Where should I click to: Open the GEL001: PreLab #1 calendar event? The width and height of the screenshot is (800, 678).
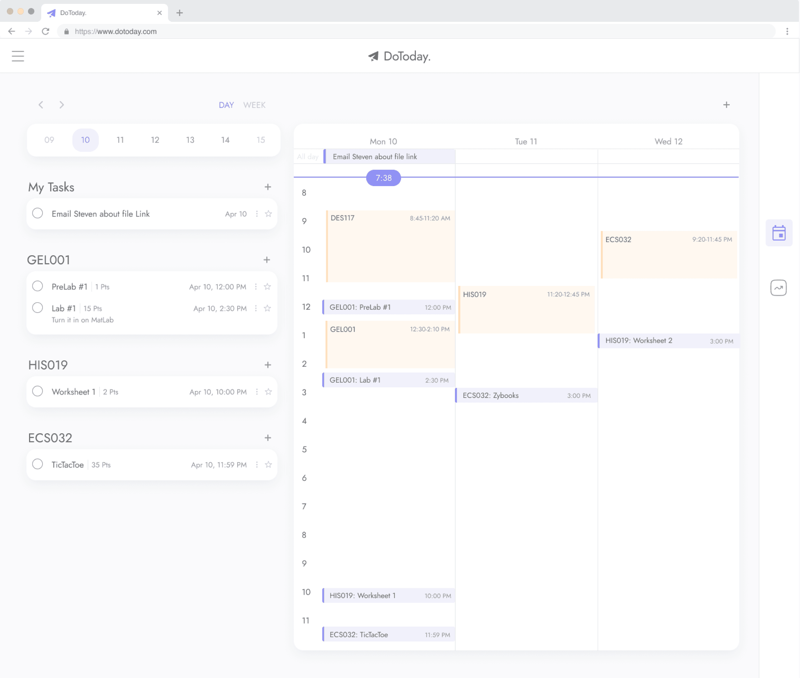388,307
